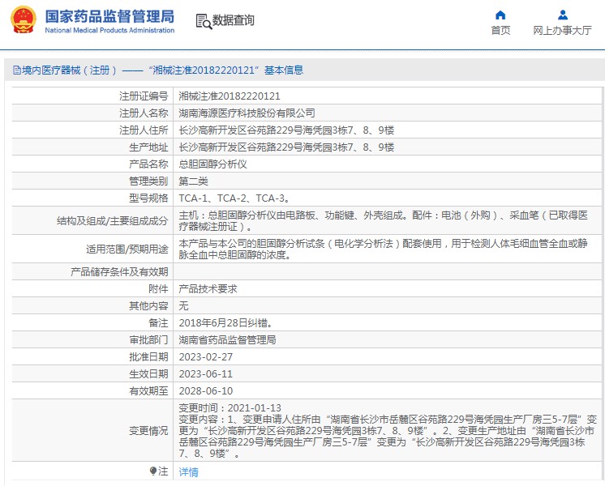The height and width of the screenshot is (486, 605).
Task: Click the 第二类 category value
Action: point(193,181)
